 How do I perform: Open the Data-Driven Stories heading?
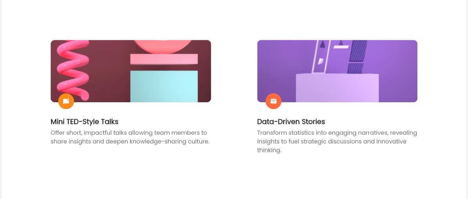click(291, 121)
